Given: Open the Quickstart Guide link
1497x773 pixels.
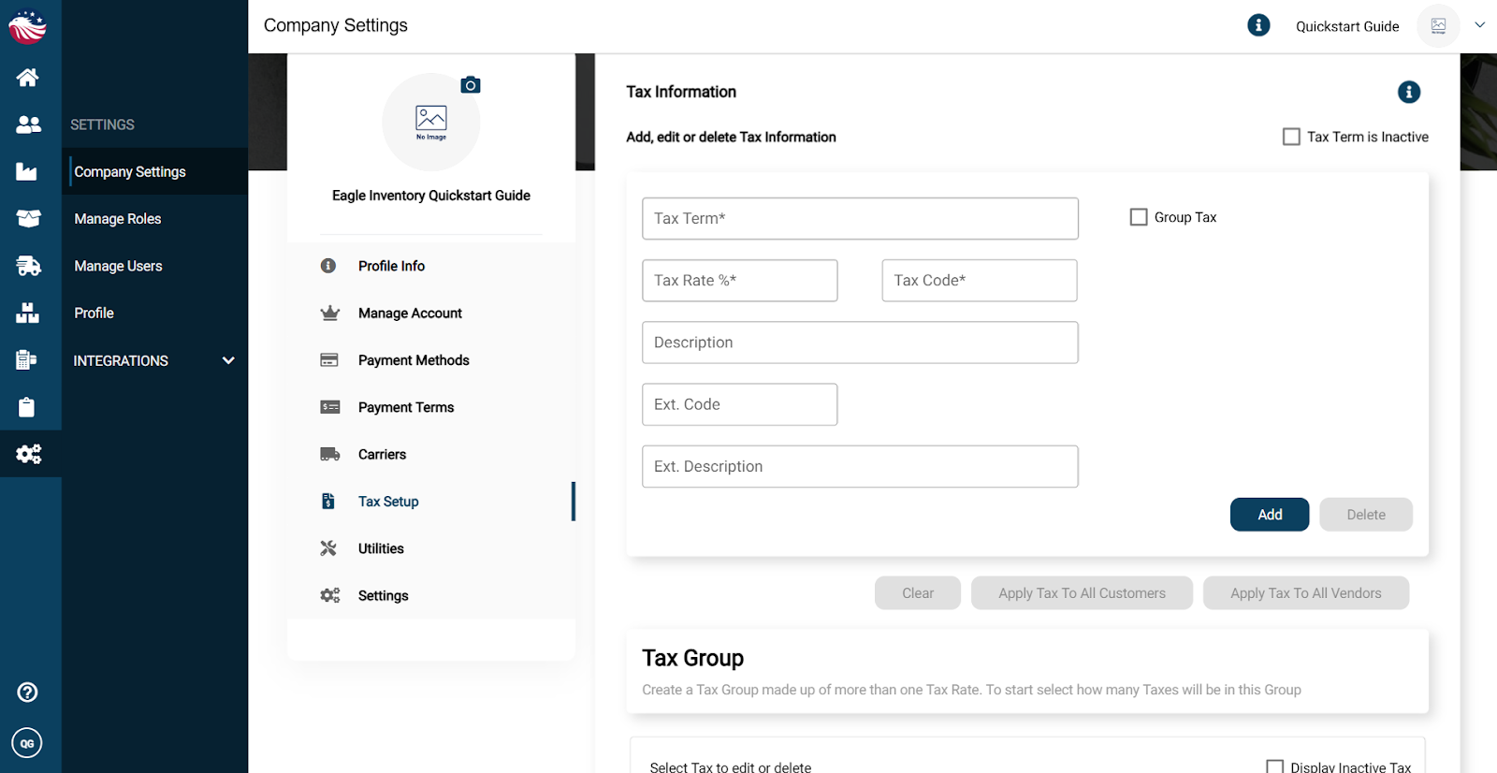Looking at the screenshot, I should pos(1346,26).
